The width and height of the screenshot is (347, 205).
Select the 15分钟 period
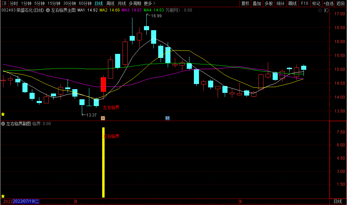coord(54,3)
